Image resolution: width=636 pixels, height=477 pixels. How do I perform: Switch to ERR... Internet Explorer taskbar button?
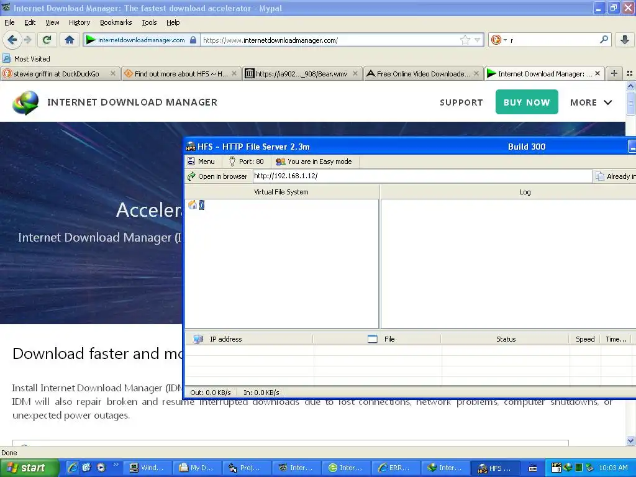(x=396, y=468)
